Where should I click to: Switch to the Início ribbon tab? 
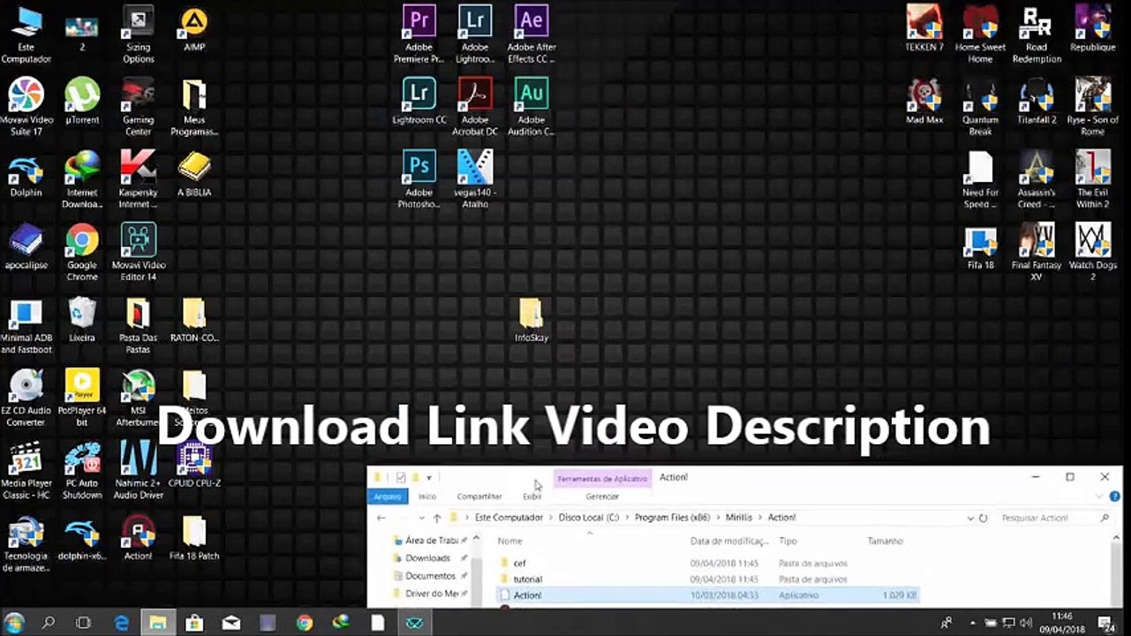click(x=427, y=496)
